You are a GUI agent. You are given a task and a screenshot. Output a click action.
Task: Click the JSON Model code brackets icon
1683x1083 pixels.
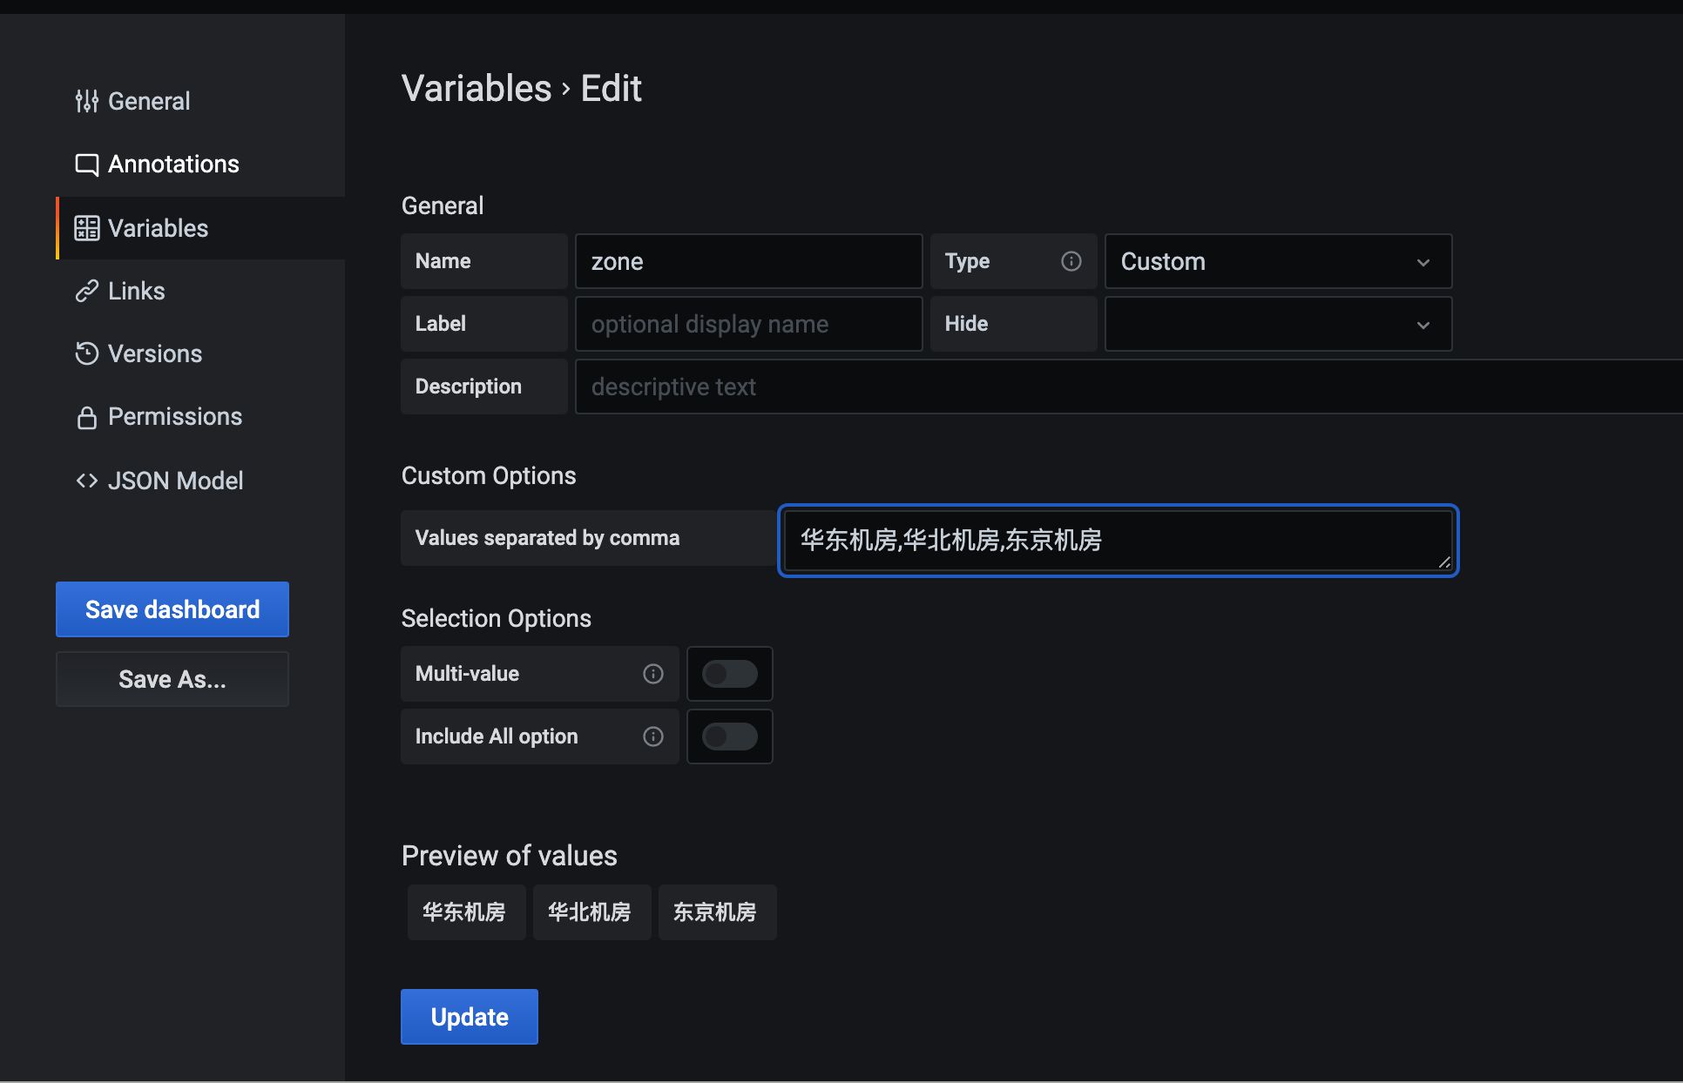coord(86,481)
